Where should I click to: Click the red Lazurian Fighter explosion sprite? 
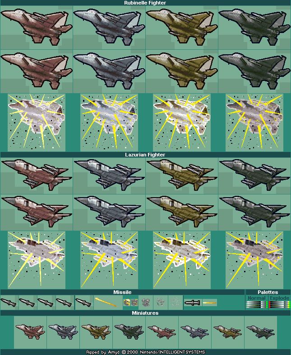tap(37, 260)
